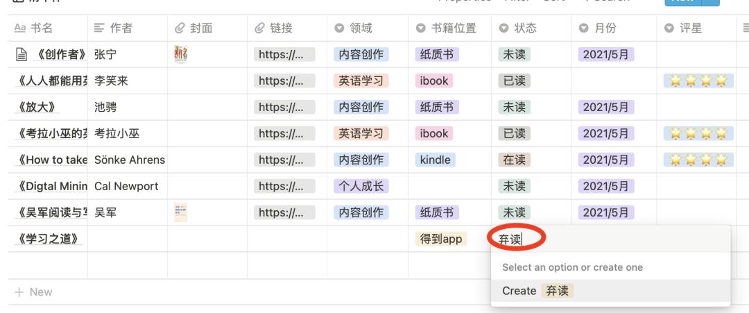Click the 在读 status in Sönke Ahrens row
749x313 pixels.
click(x=515, y=160)
